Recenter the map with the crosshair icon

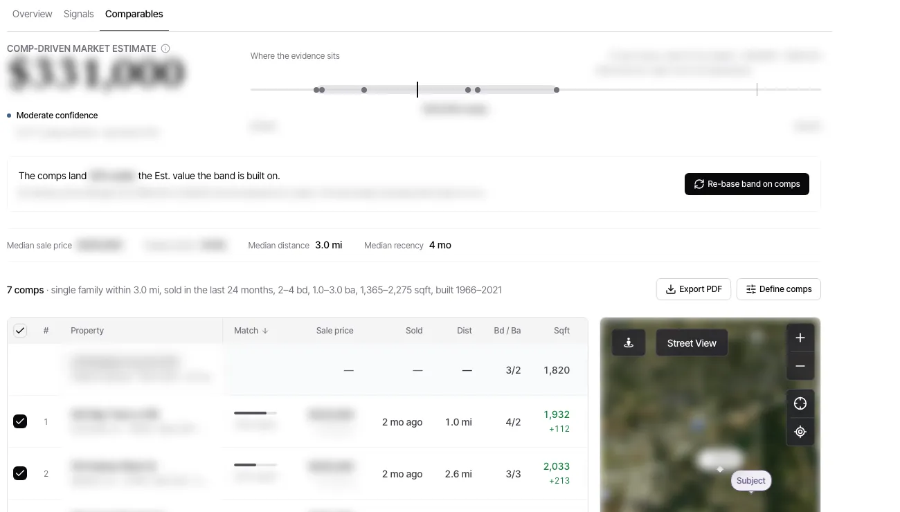pyautogui.click(x=800, y=403)
